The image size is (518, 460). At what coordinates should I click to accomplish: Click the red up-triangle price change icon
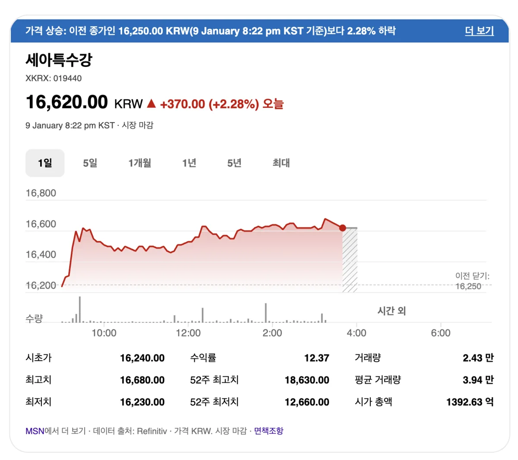point(151,104)
